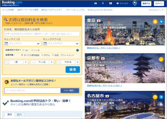Screen dimensions: 167x119
Task: Click the yellow shopping bag icon on Tokyo card
Action: tap(155, 22)
